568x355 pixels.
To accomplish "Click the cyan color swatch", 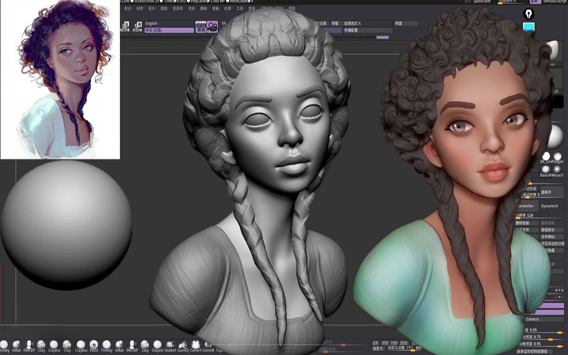I will click(x=529, y=26).
